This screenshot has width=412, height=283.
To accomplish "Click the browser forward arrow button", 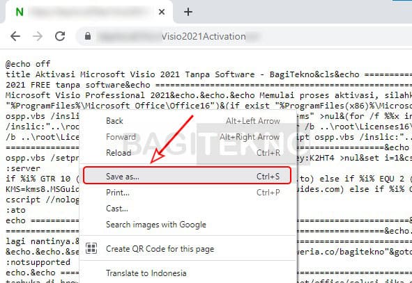I will pyautogui.click(x=38, y=36).
